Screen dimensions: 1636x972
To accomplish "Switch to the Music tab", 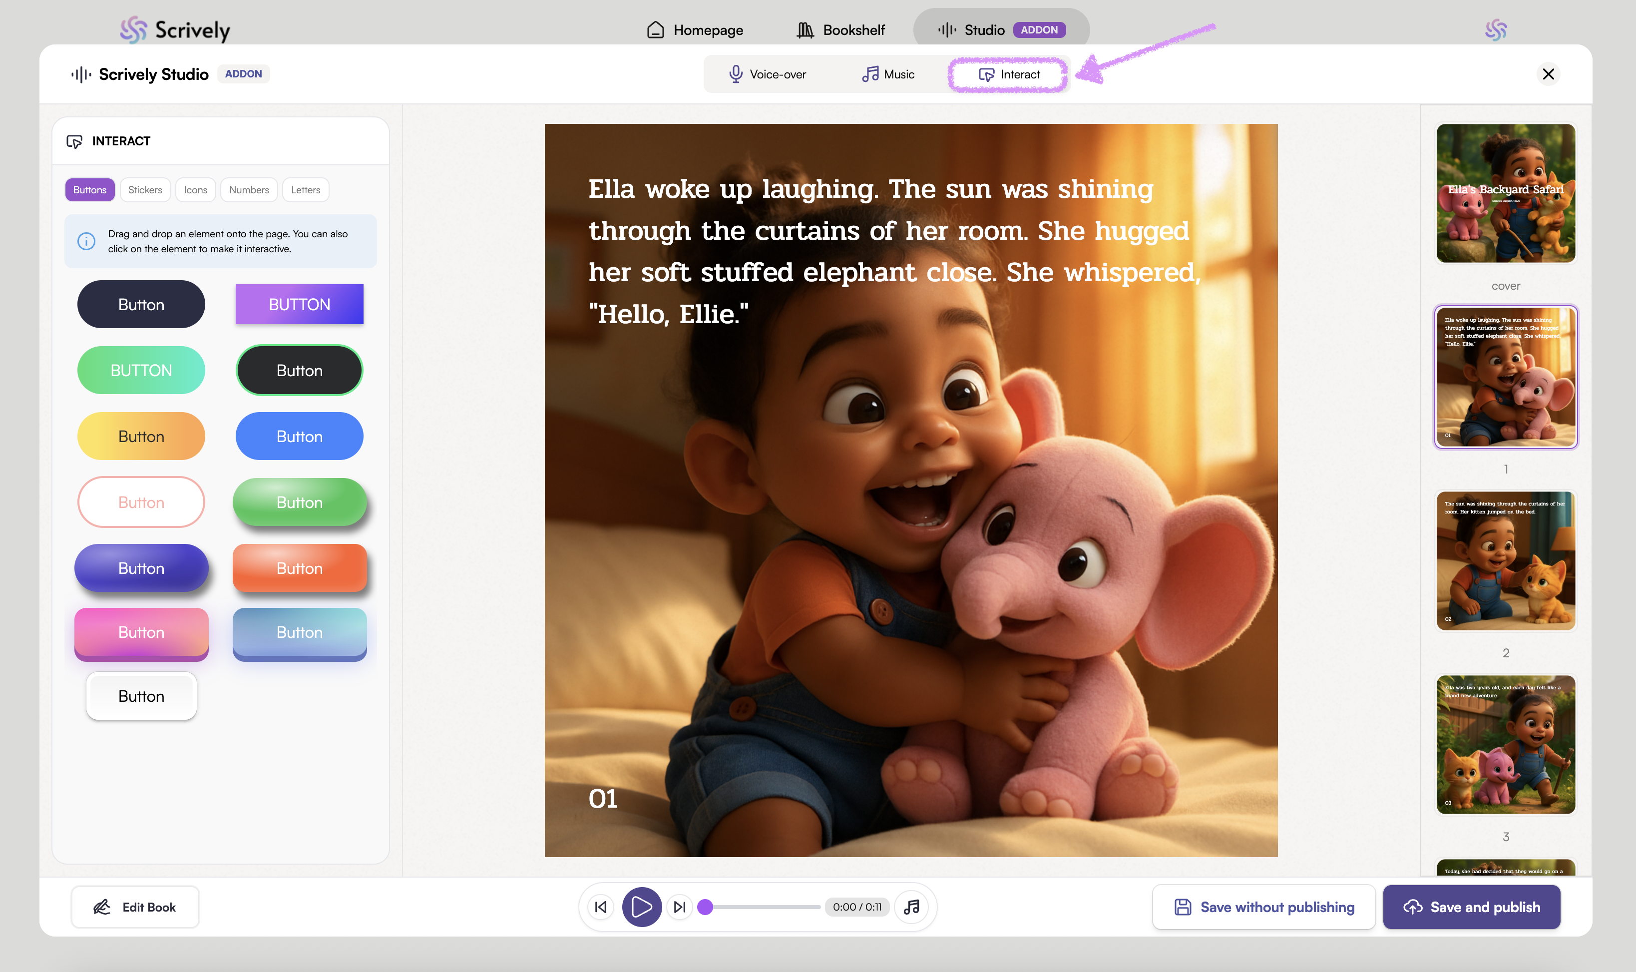I will click(888, 74).
